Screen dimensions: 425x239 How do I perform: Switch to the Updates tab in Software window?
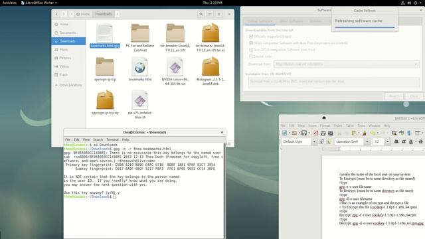pos(316,21)
